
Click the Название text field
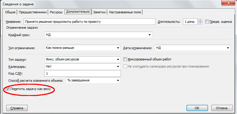click(90, 22)
